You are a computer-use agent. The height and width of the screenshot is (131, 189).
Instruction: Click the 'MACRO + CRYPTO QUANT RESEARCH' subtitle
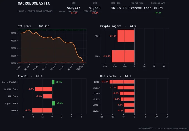(x=36, y=11)
